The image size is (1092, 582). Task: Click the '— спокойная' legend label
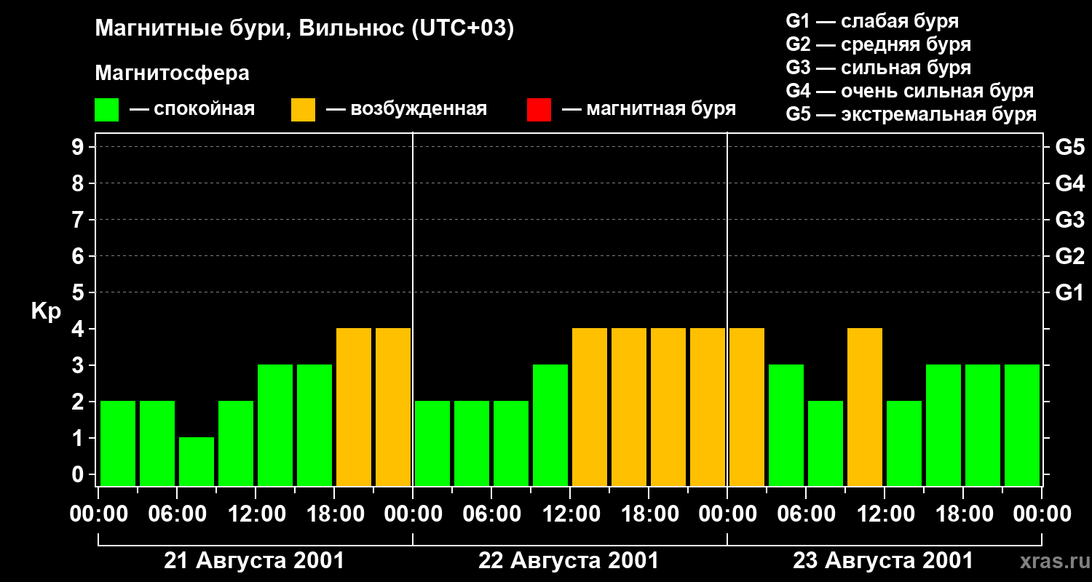(x=192, y=109)
